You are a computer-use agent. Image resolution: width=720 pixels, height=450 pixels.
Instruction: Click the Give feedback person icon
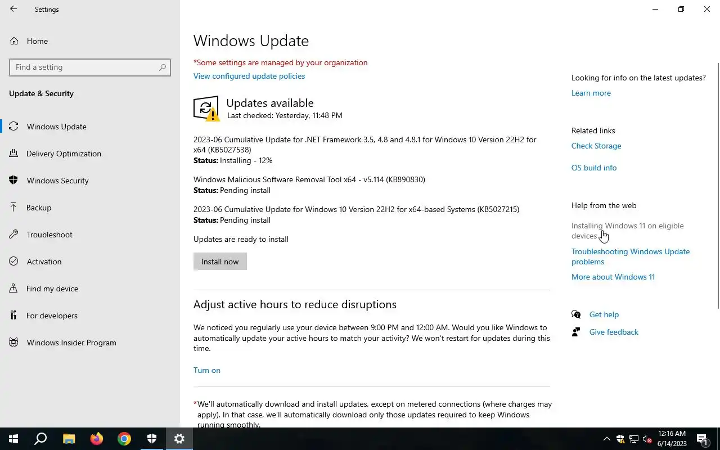point(576,332)
